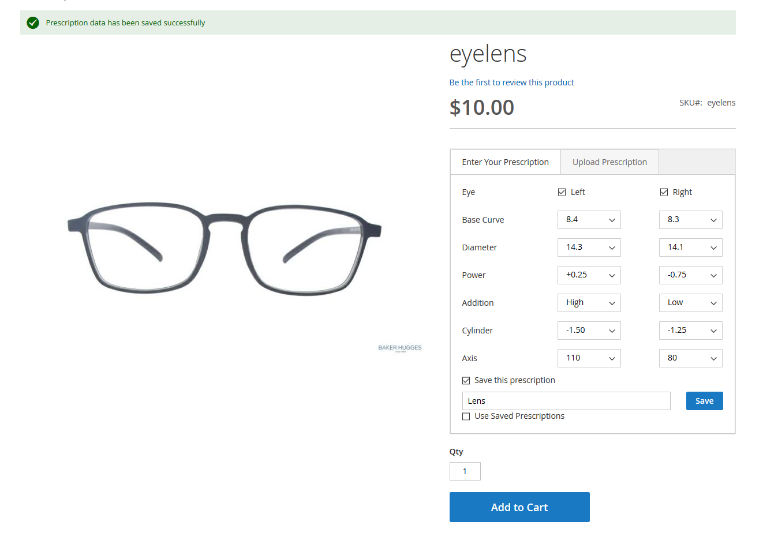Open right eye Cylinder dropdown
763x548 pixels.
click(690, 331)
